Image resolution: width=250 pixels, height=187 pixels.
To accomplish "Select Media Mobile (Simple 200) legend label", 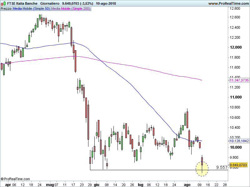I will point(71,9).
